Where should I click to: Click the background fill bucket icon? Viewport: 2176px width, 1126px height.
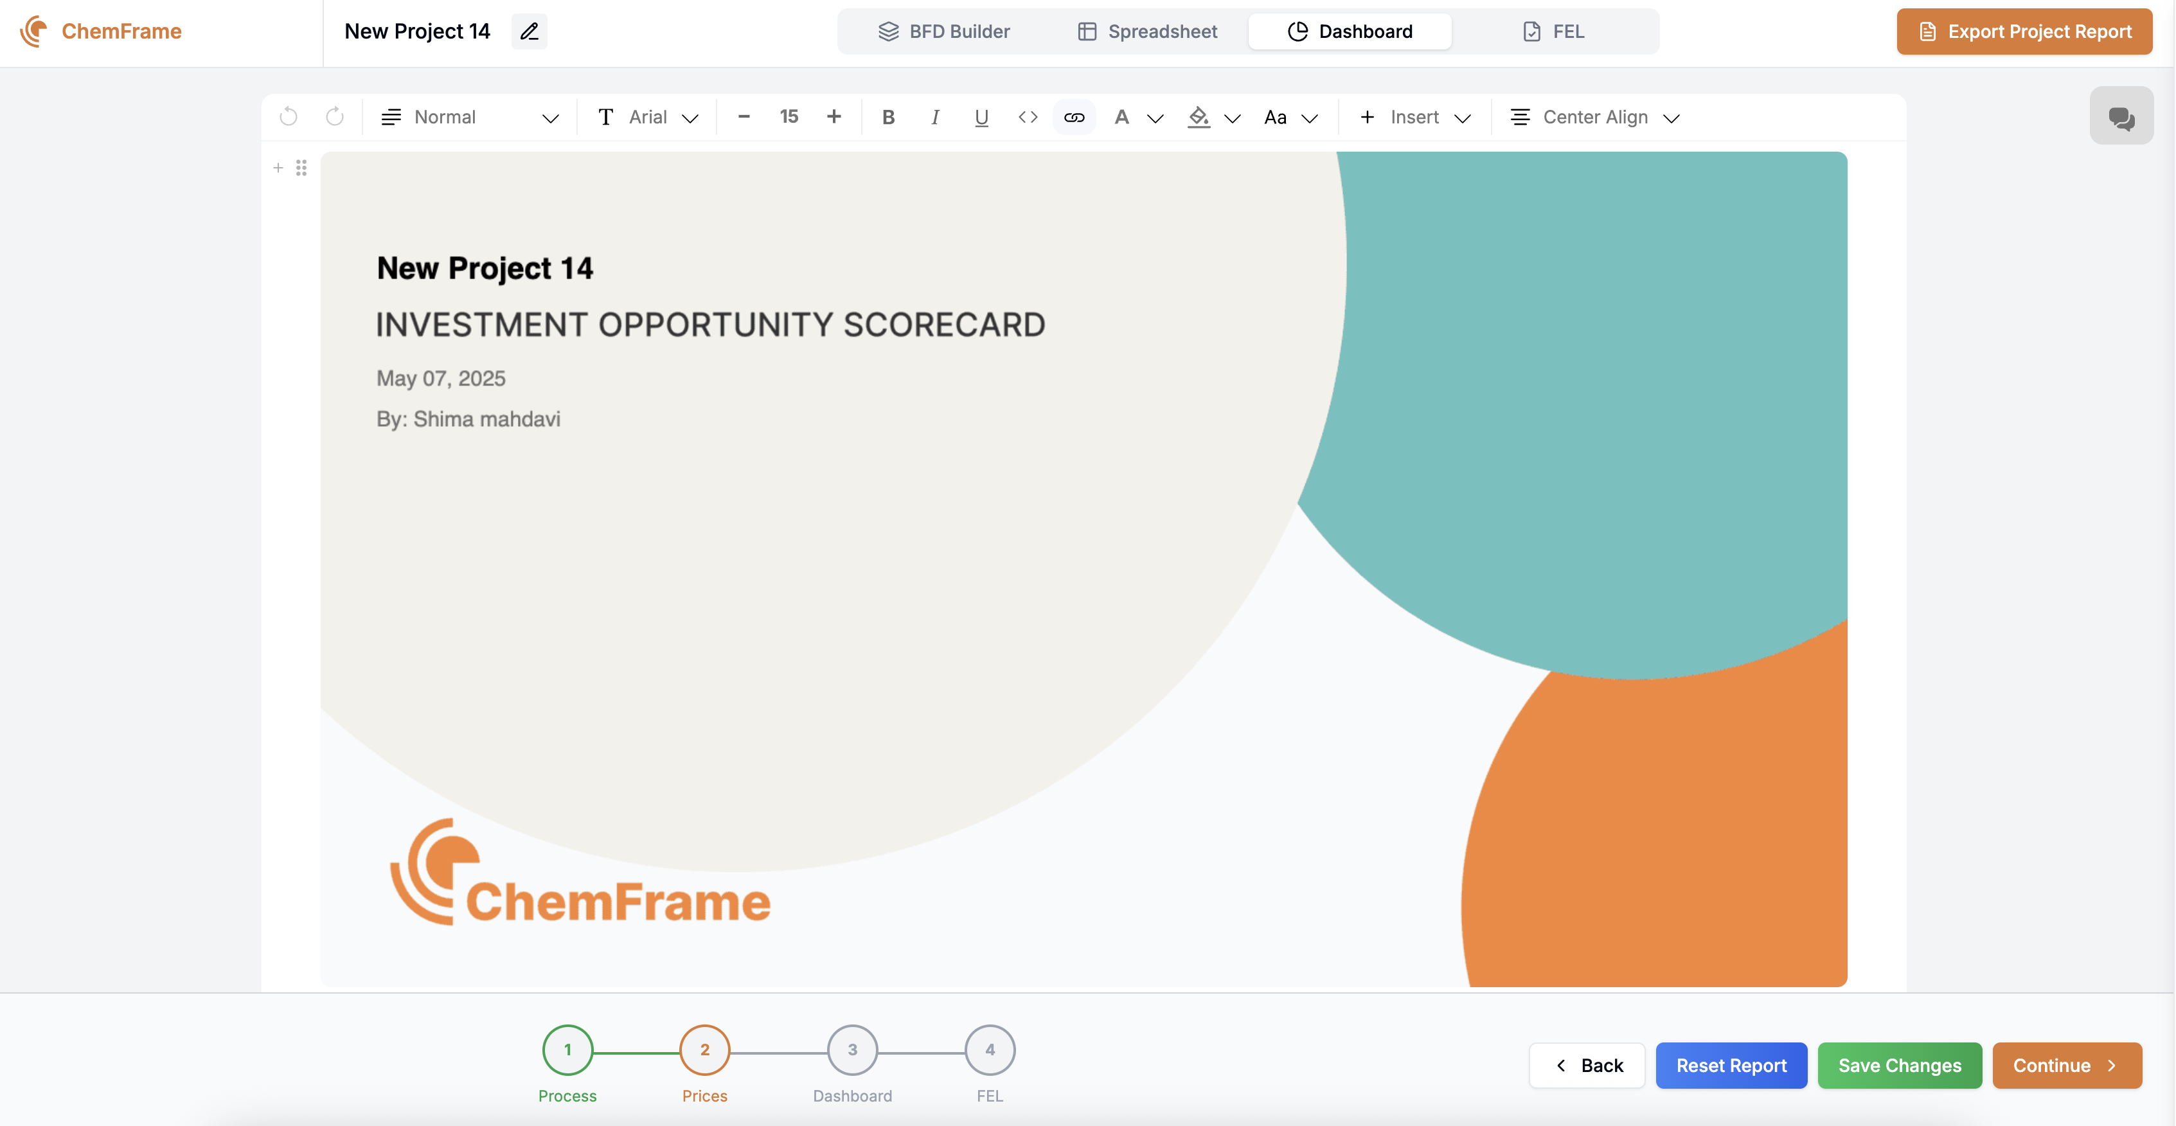[1198, 116]
